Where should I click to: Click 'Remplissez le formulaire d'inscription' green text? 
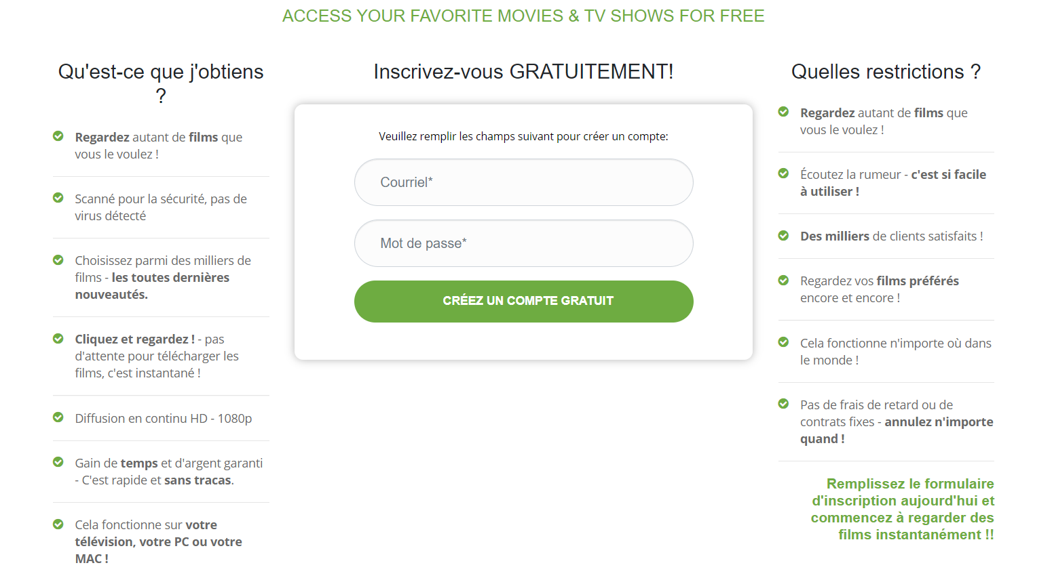coord(903,509)
